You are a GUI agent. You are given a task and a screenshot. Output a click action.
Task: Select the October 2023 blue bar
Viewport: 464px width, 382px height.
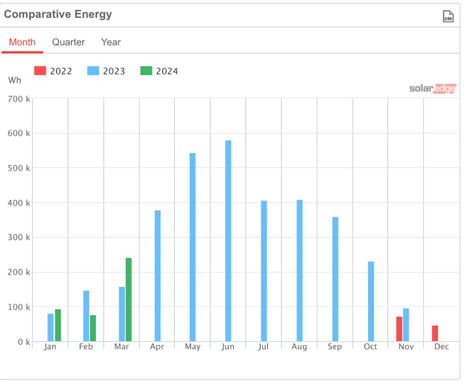pos(371,302)
